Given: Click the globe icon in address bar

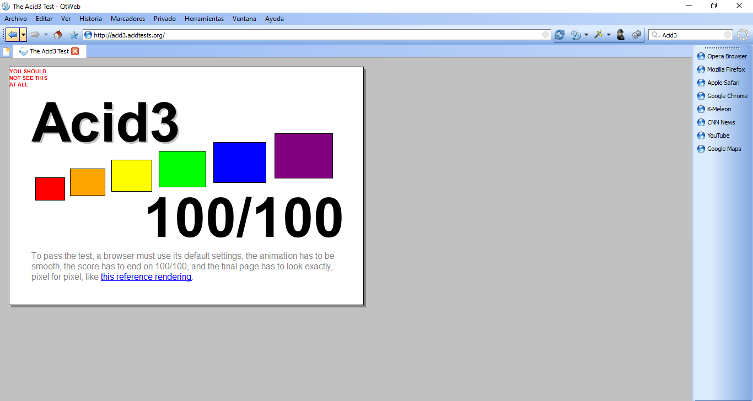Looking at the screenshot, I should [88, 35].
